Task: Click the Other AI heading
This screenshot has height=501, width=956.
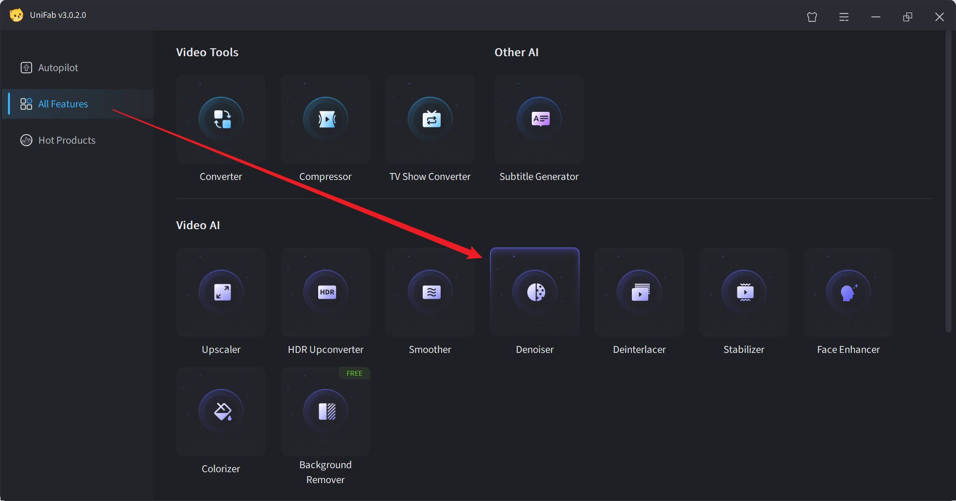Action: (516, 52)
